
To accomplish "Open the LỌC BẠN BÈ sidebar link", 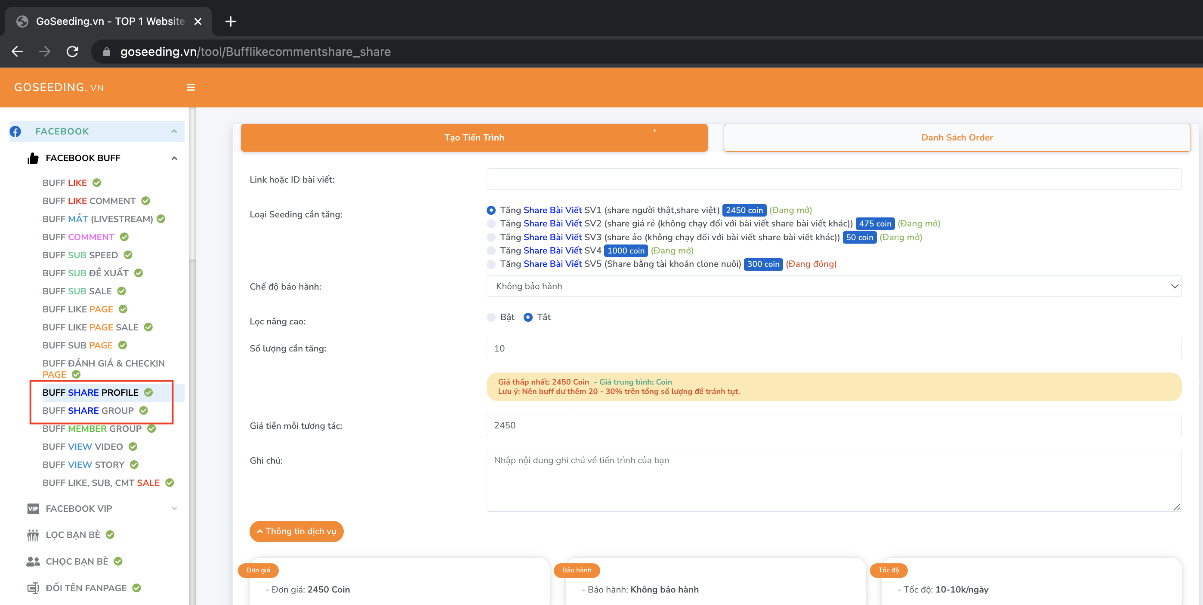I will 73,535.
